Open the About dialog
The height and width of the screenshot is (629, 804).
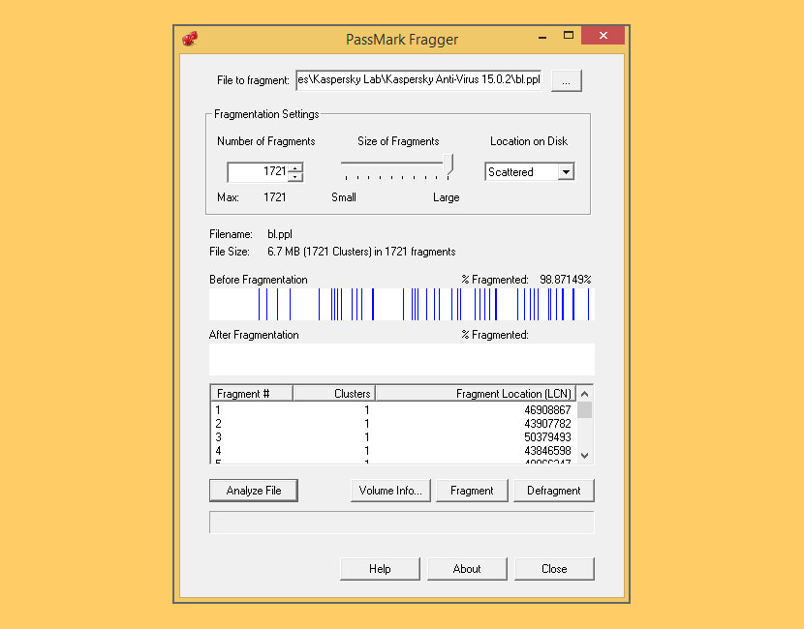467,569
